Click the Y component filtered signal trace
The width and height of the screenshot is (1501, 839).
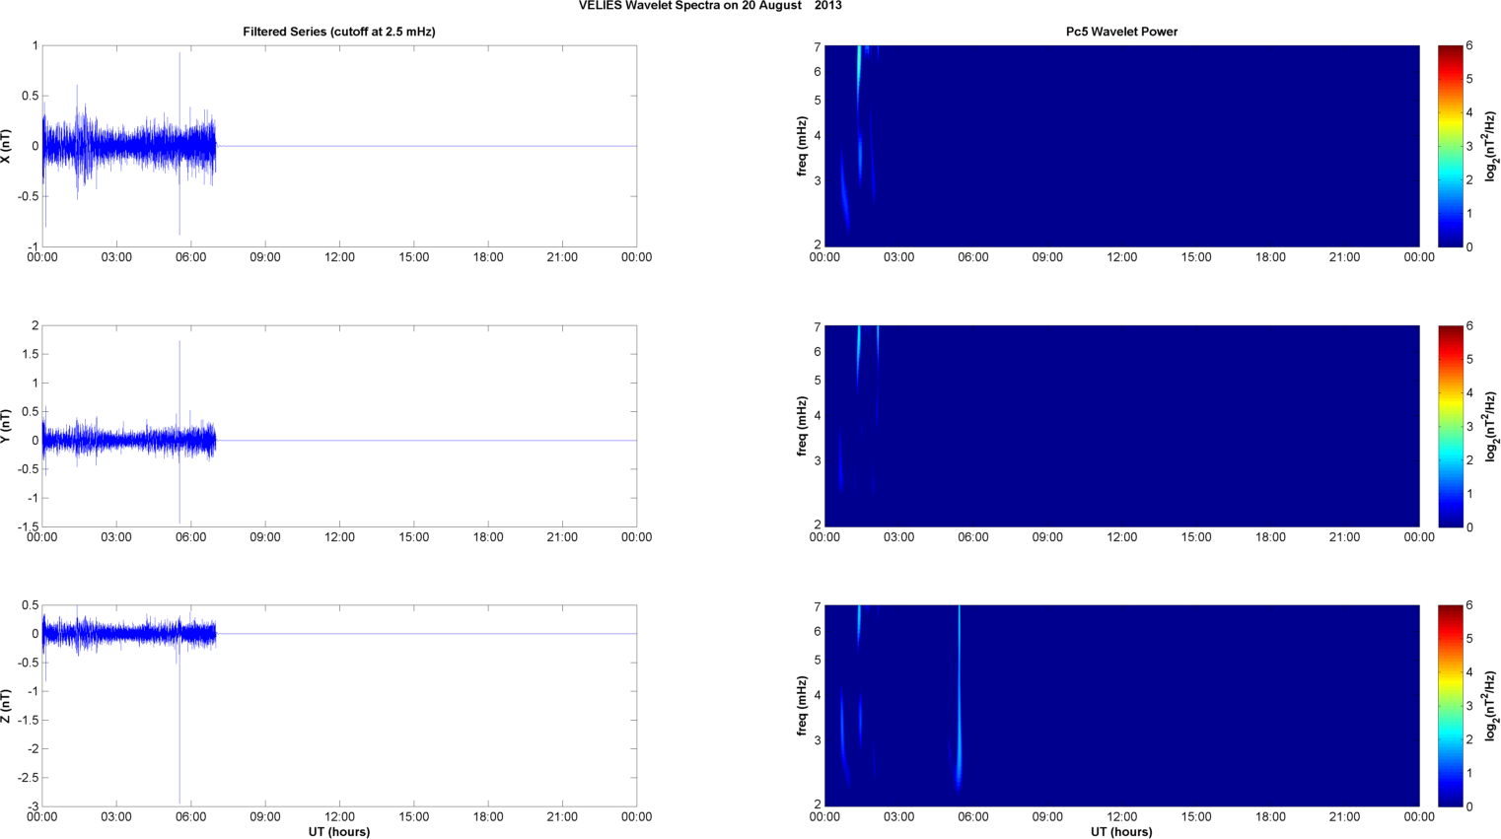pyautogui.click(x=128, y=441)
